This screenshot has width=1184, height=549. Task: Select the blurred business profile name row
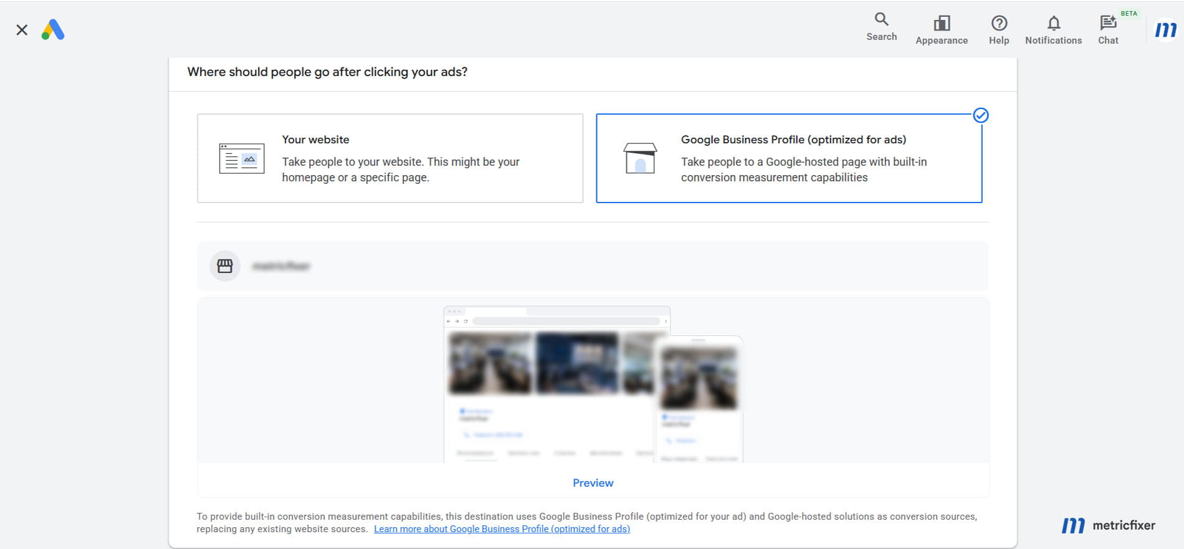(593, 266)
